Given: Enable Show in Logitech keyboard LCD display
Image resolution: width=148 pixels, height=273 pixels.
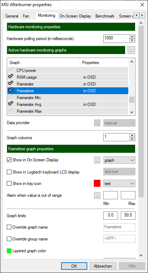Looking at the screenshot, I should click(x=9, y=172).
